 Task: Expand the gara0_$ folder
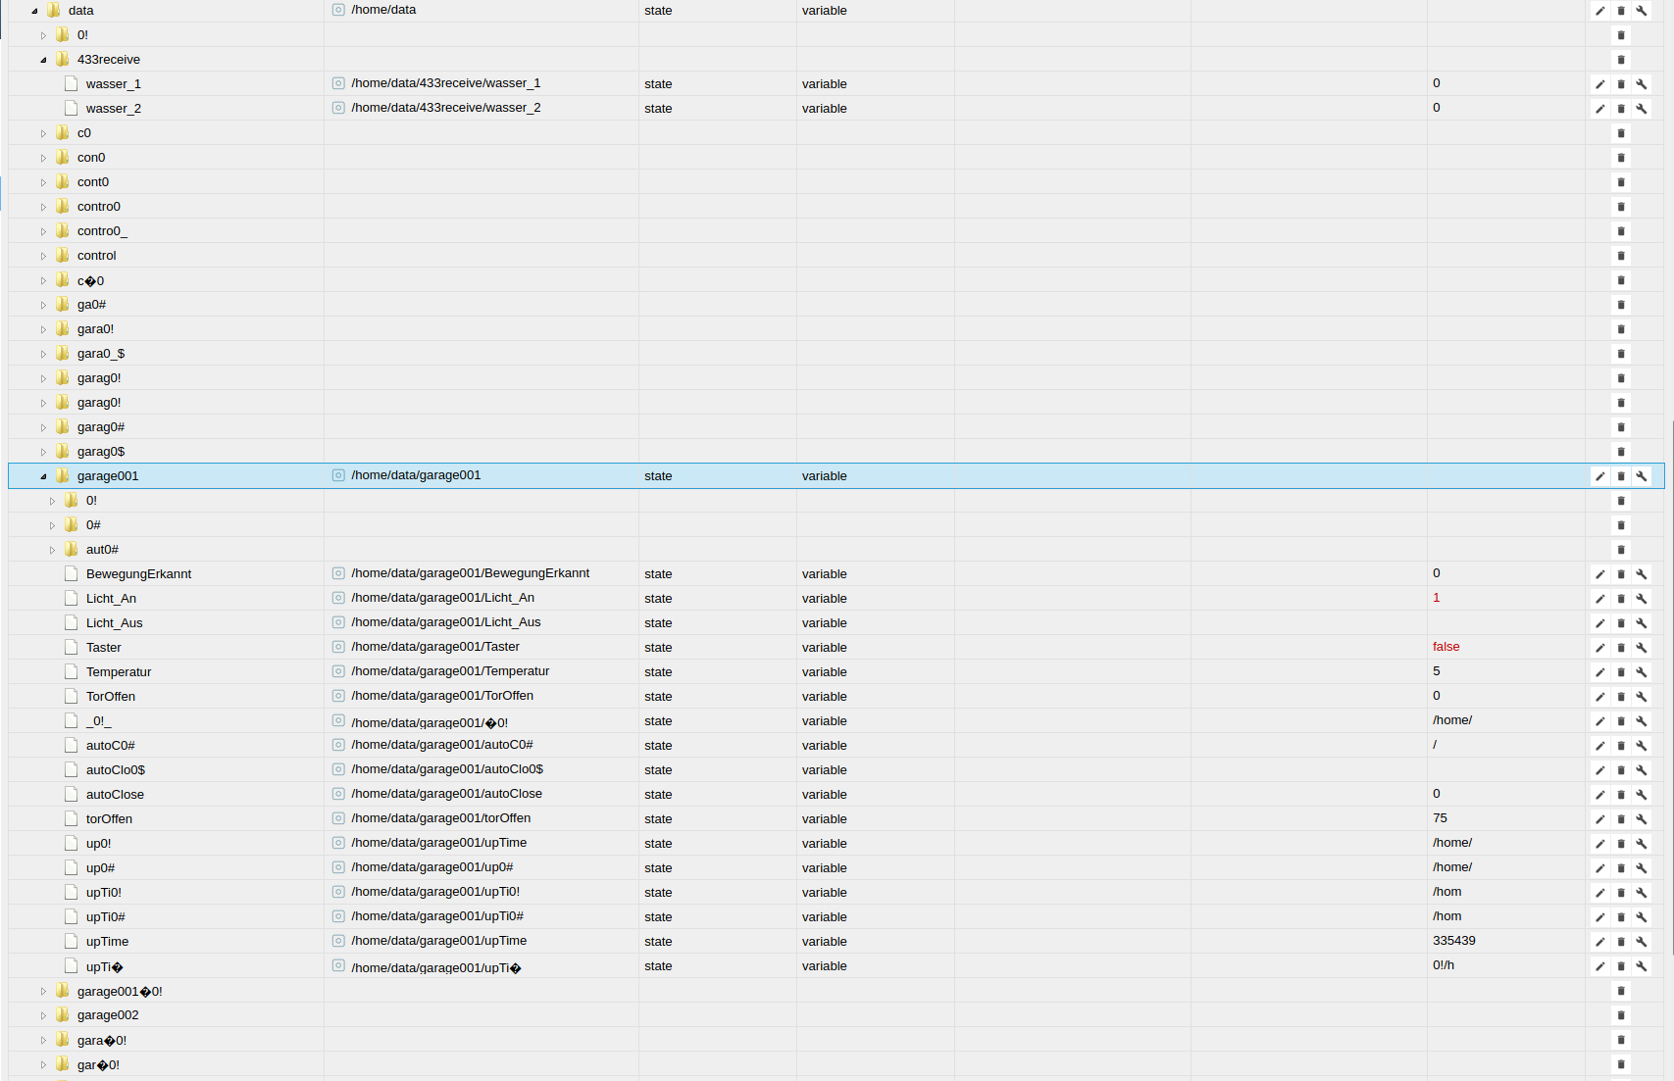43,354
